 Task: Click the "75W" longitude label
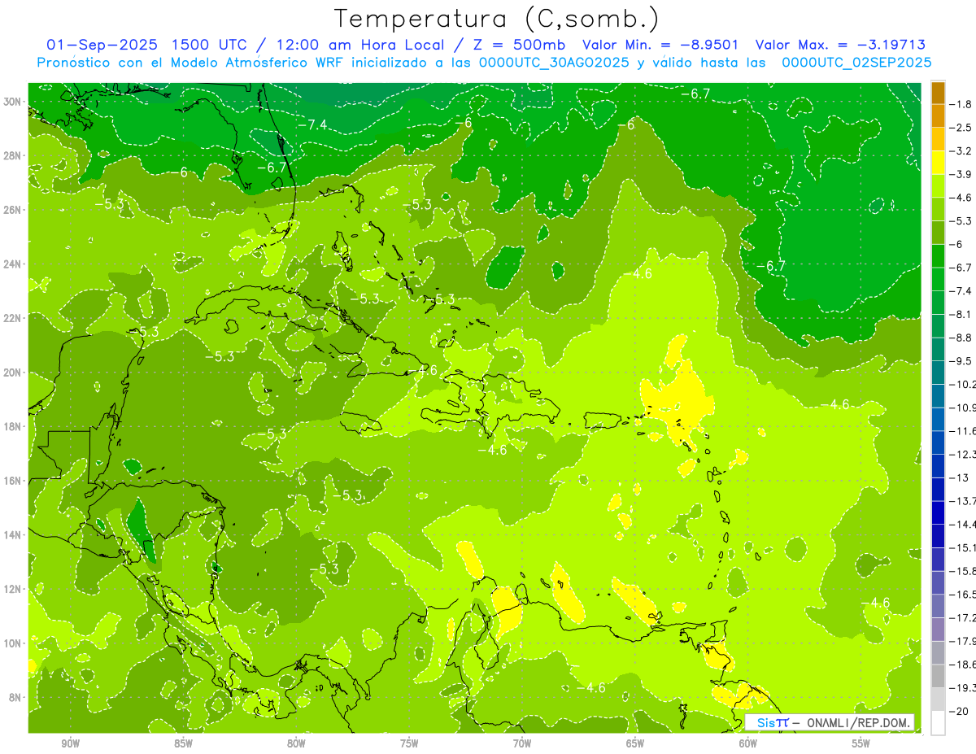pyautogui.click(x=409, y=743)
